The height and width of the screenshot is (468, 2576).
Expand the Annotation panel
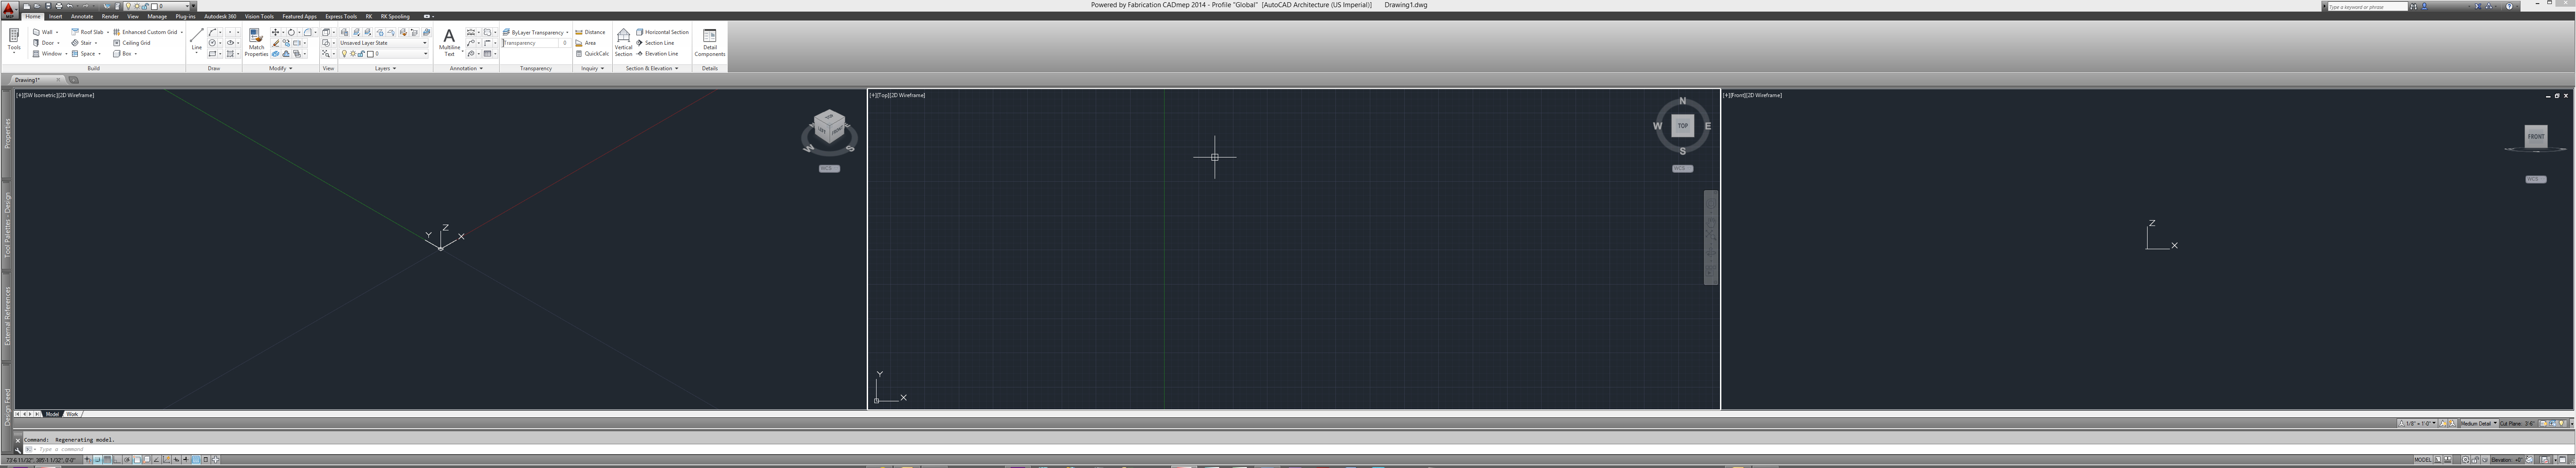[x=466, y=68]
